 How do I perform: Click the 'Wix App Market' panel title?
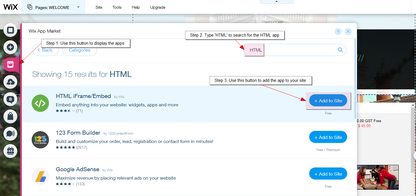coord(45,31)
